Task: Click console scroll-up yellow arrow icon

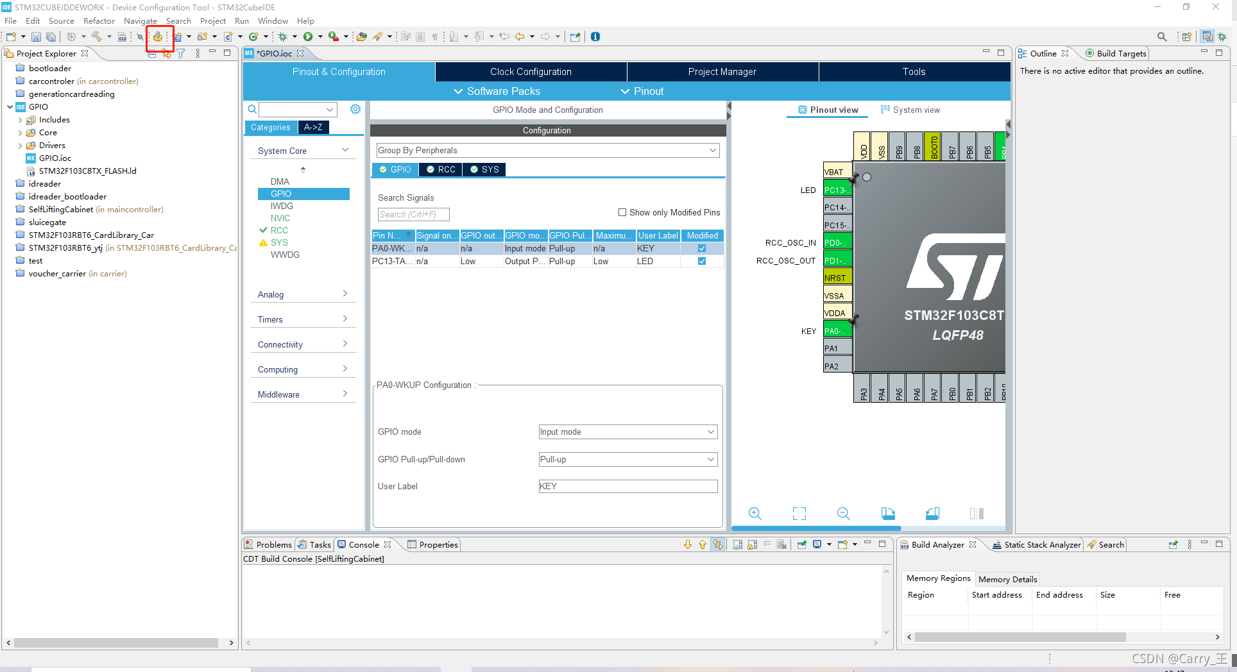Action: (703, 544)
